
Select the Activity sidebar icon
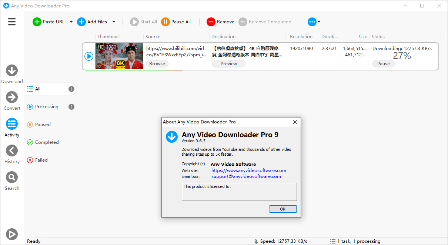tap(12, 124)
